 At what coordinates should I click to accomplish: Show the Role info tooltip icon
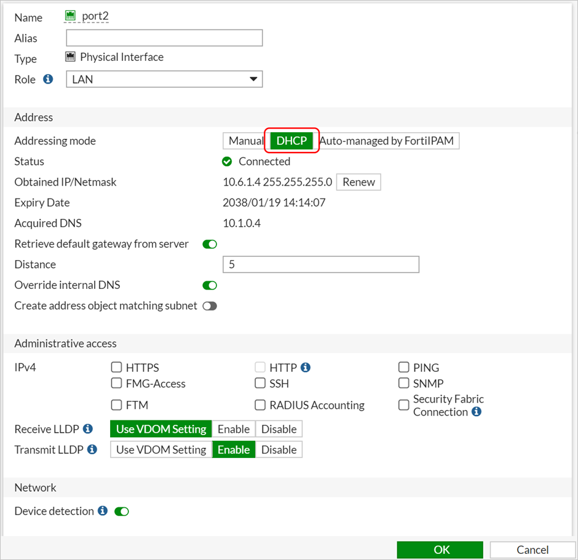(x=48, y=79)
